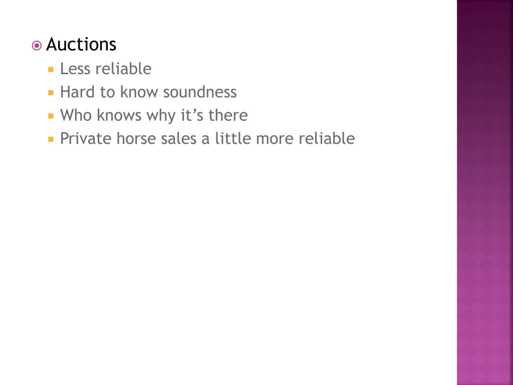Click the word Who in third bullet
The width and height of the screenshot is (513, 385).
click(76, 115)
